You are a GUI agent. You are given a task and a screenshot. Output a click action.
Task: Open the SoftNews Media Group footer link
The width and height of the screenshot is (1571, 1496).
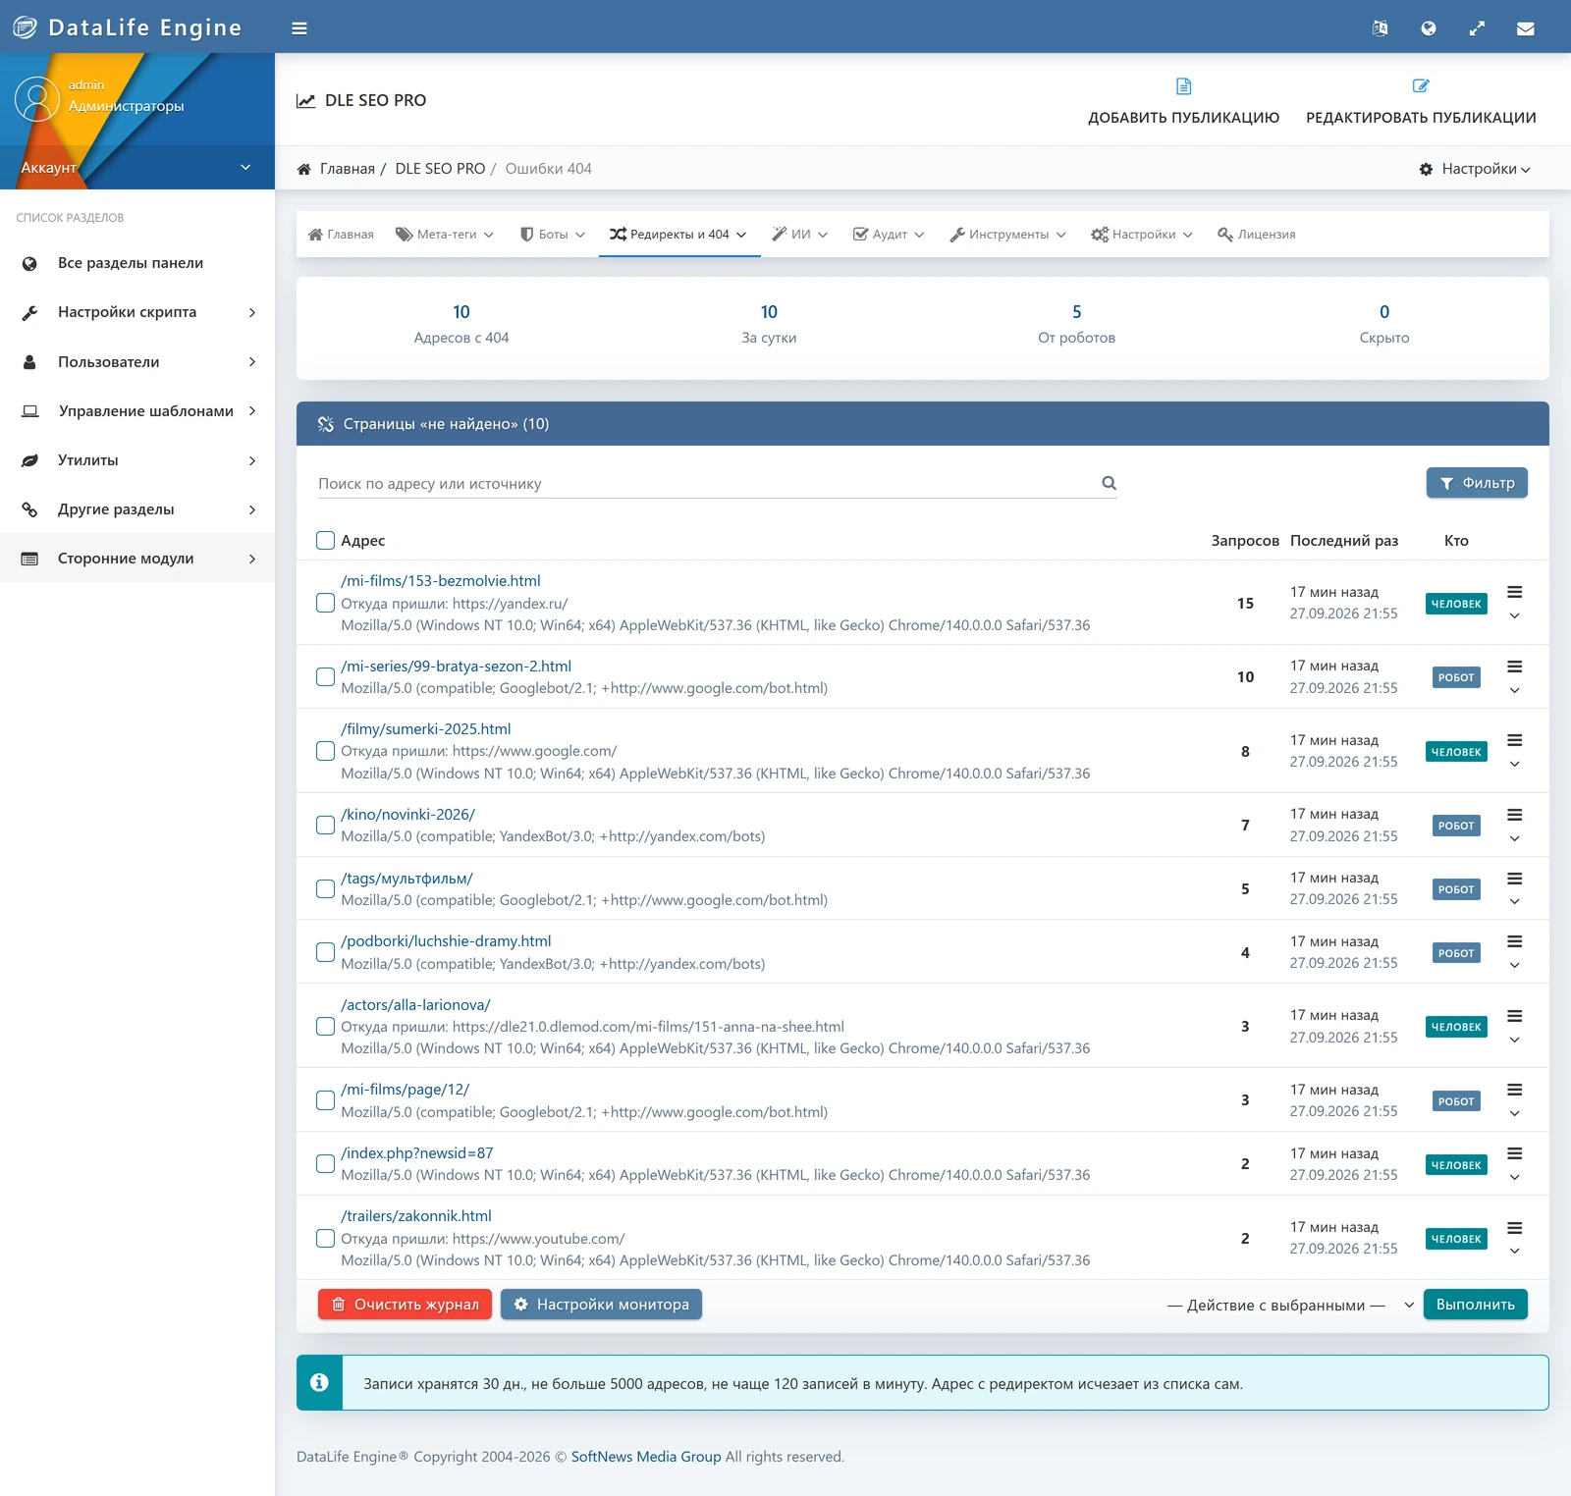point(646,1457)
